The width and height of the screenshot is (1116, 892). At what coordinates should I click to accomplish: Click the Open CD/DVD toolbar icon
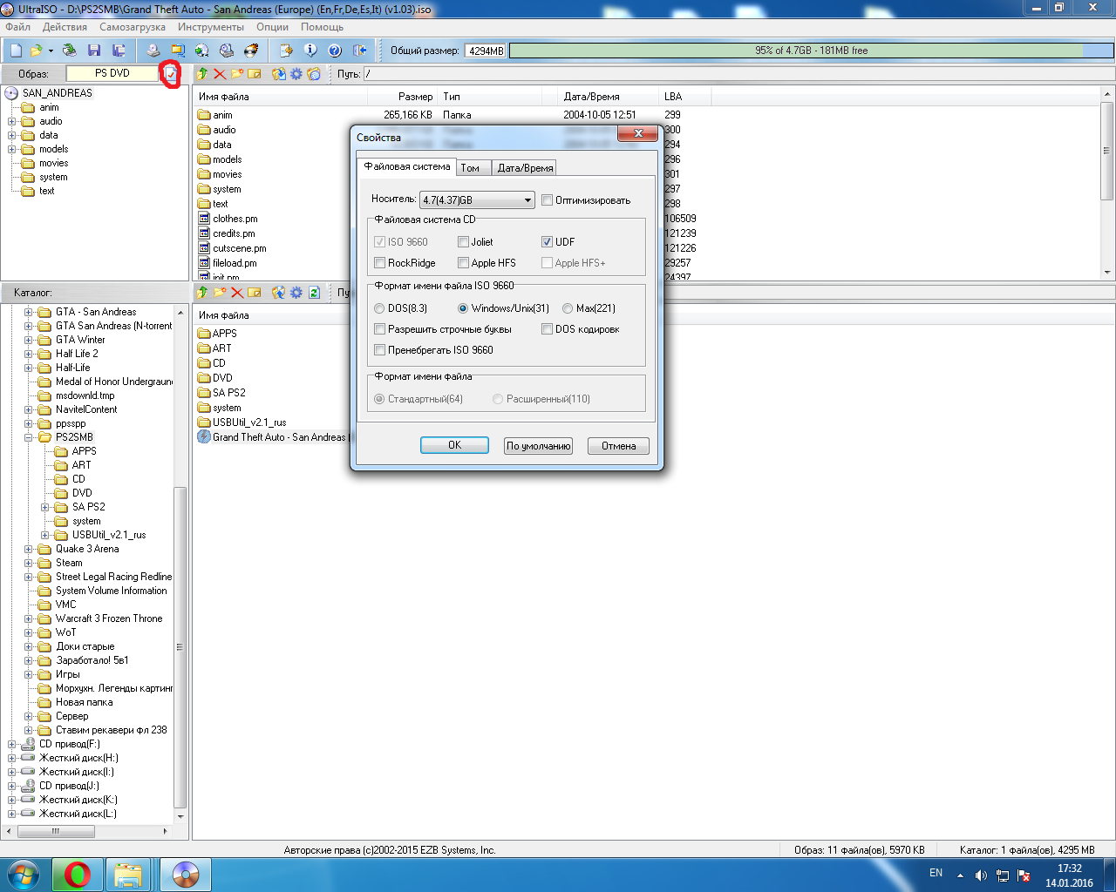click(70, 51)
